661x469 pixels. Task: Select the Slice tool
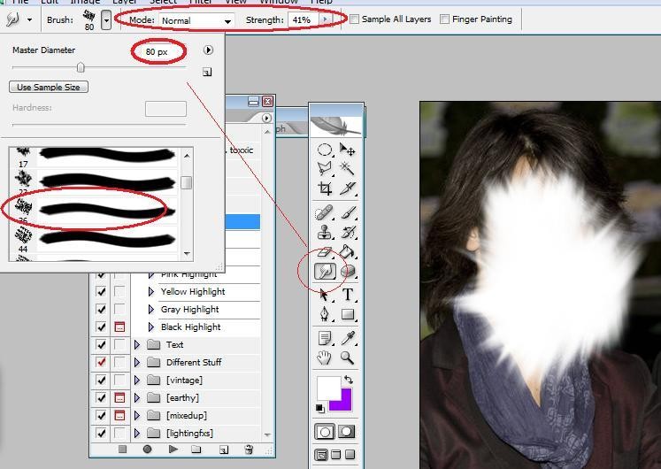coord(348,188)
